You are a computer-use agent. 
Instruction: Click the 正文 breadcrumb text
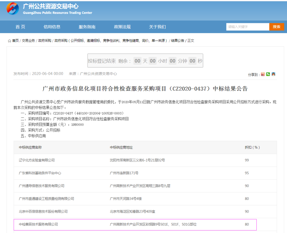click(191, 41)
